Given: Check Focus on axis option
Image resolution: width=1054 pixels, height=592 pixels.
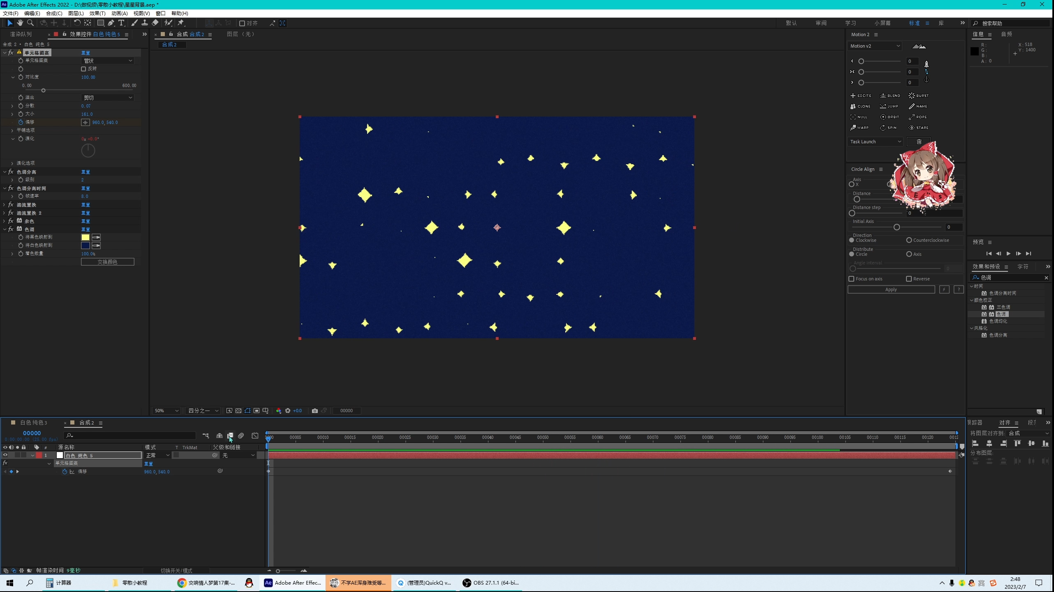Looking at the screenshot, I should coord(851,279).
